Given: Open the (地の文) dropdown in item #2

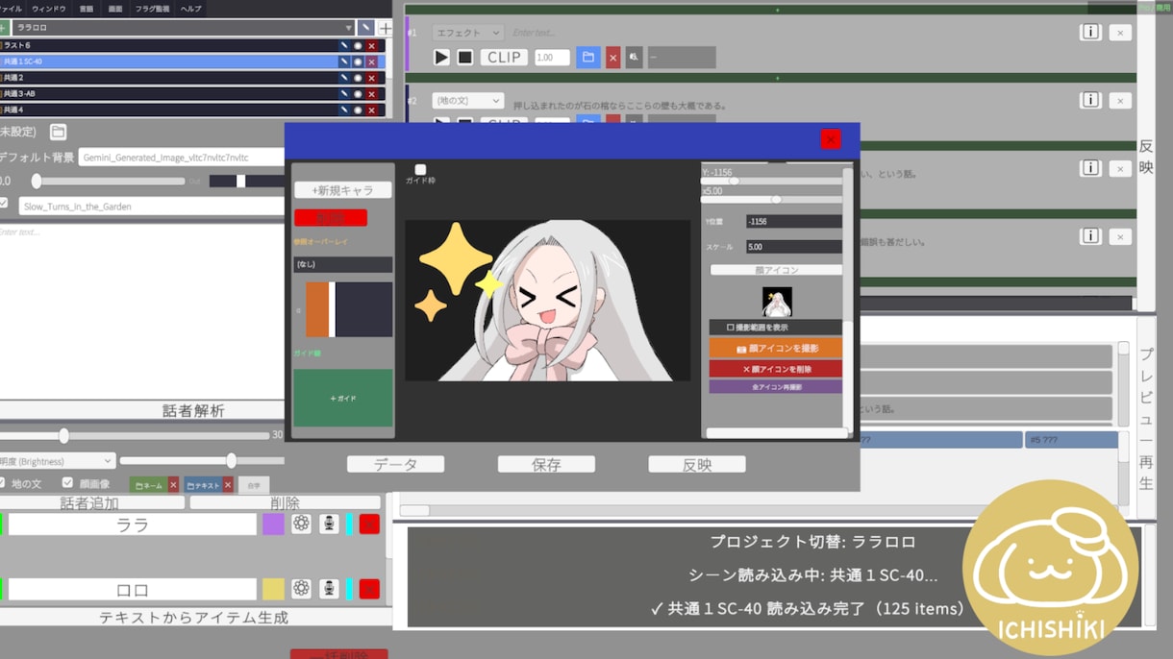Looking at the screenshot, I should (x=467, y=100).
